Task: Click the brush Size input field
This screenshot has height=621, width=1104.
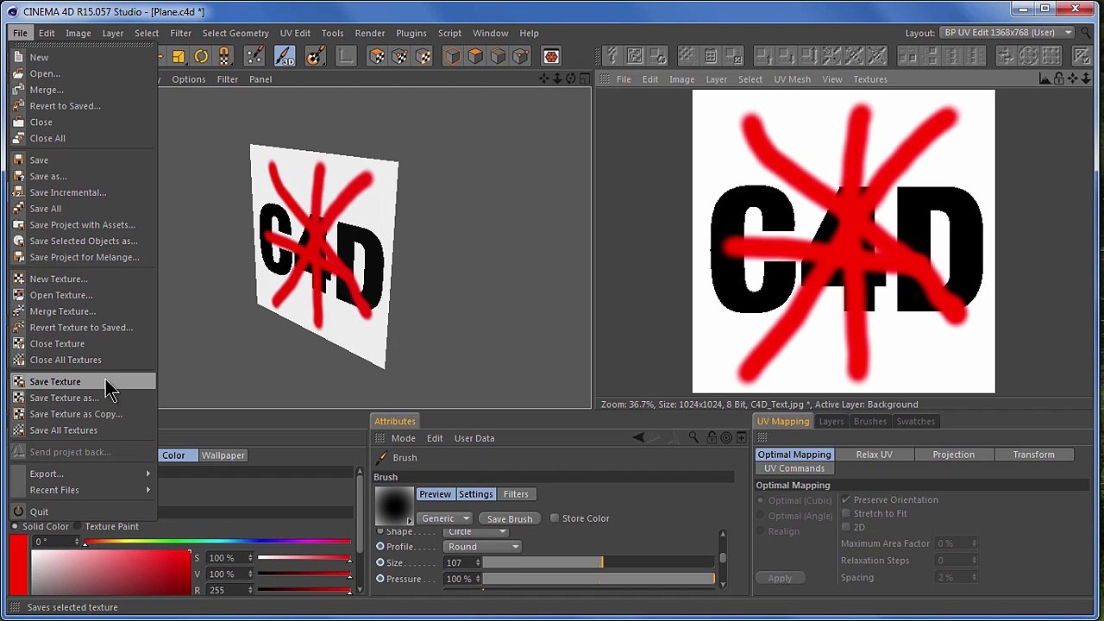Action: pos(458,563)
